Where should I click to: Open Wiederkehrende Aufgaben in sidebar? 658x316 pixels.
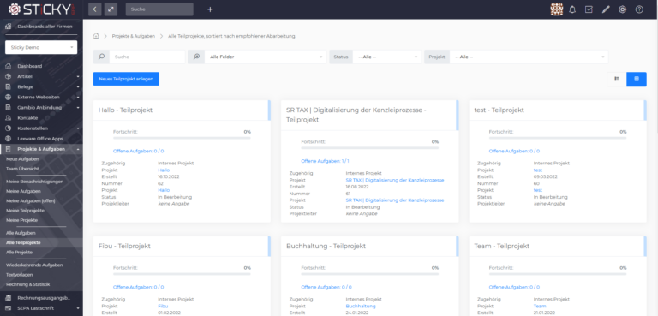click(34, 265)
